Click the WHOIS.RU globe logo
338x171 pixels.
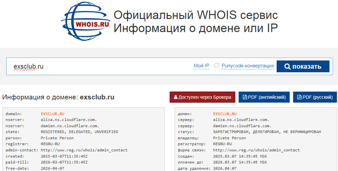click(85, 22)
